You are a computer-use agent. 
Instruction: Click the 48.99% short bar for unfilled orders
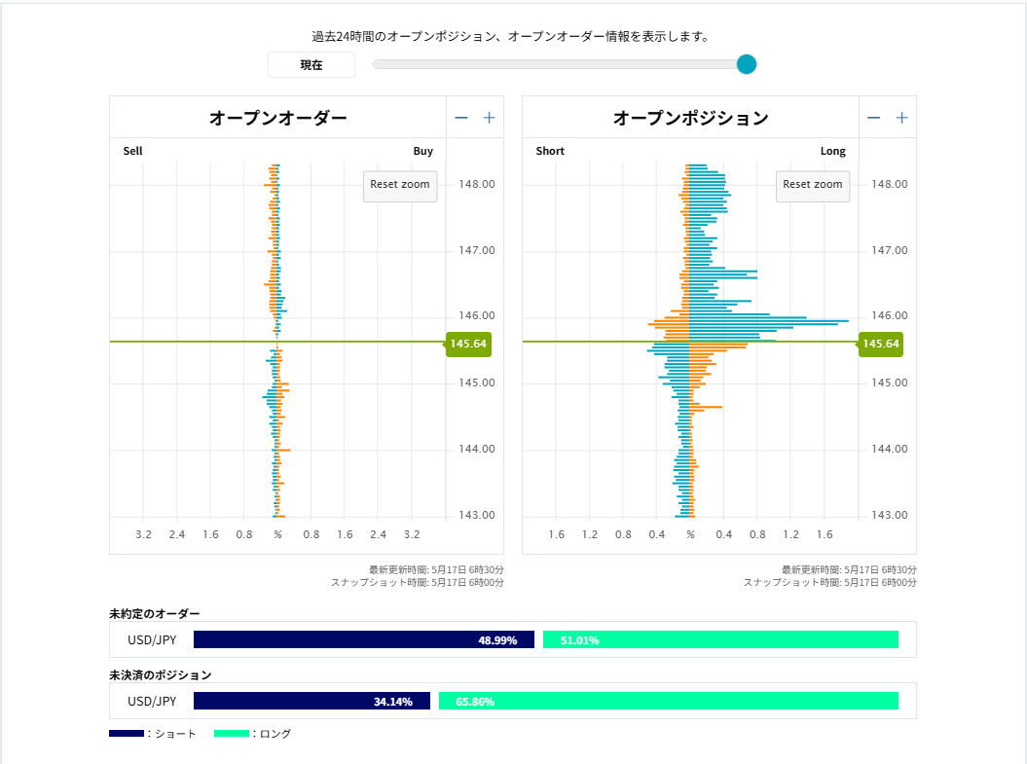click(x=363, y=639)
